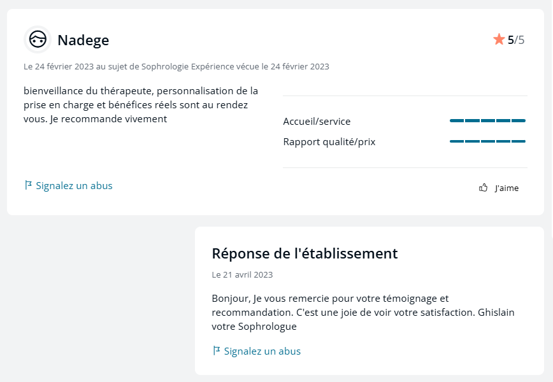
Task: Select the reviewer name Nadege
Action: [83, 39]
